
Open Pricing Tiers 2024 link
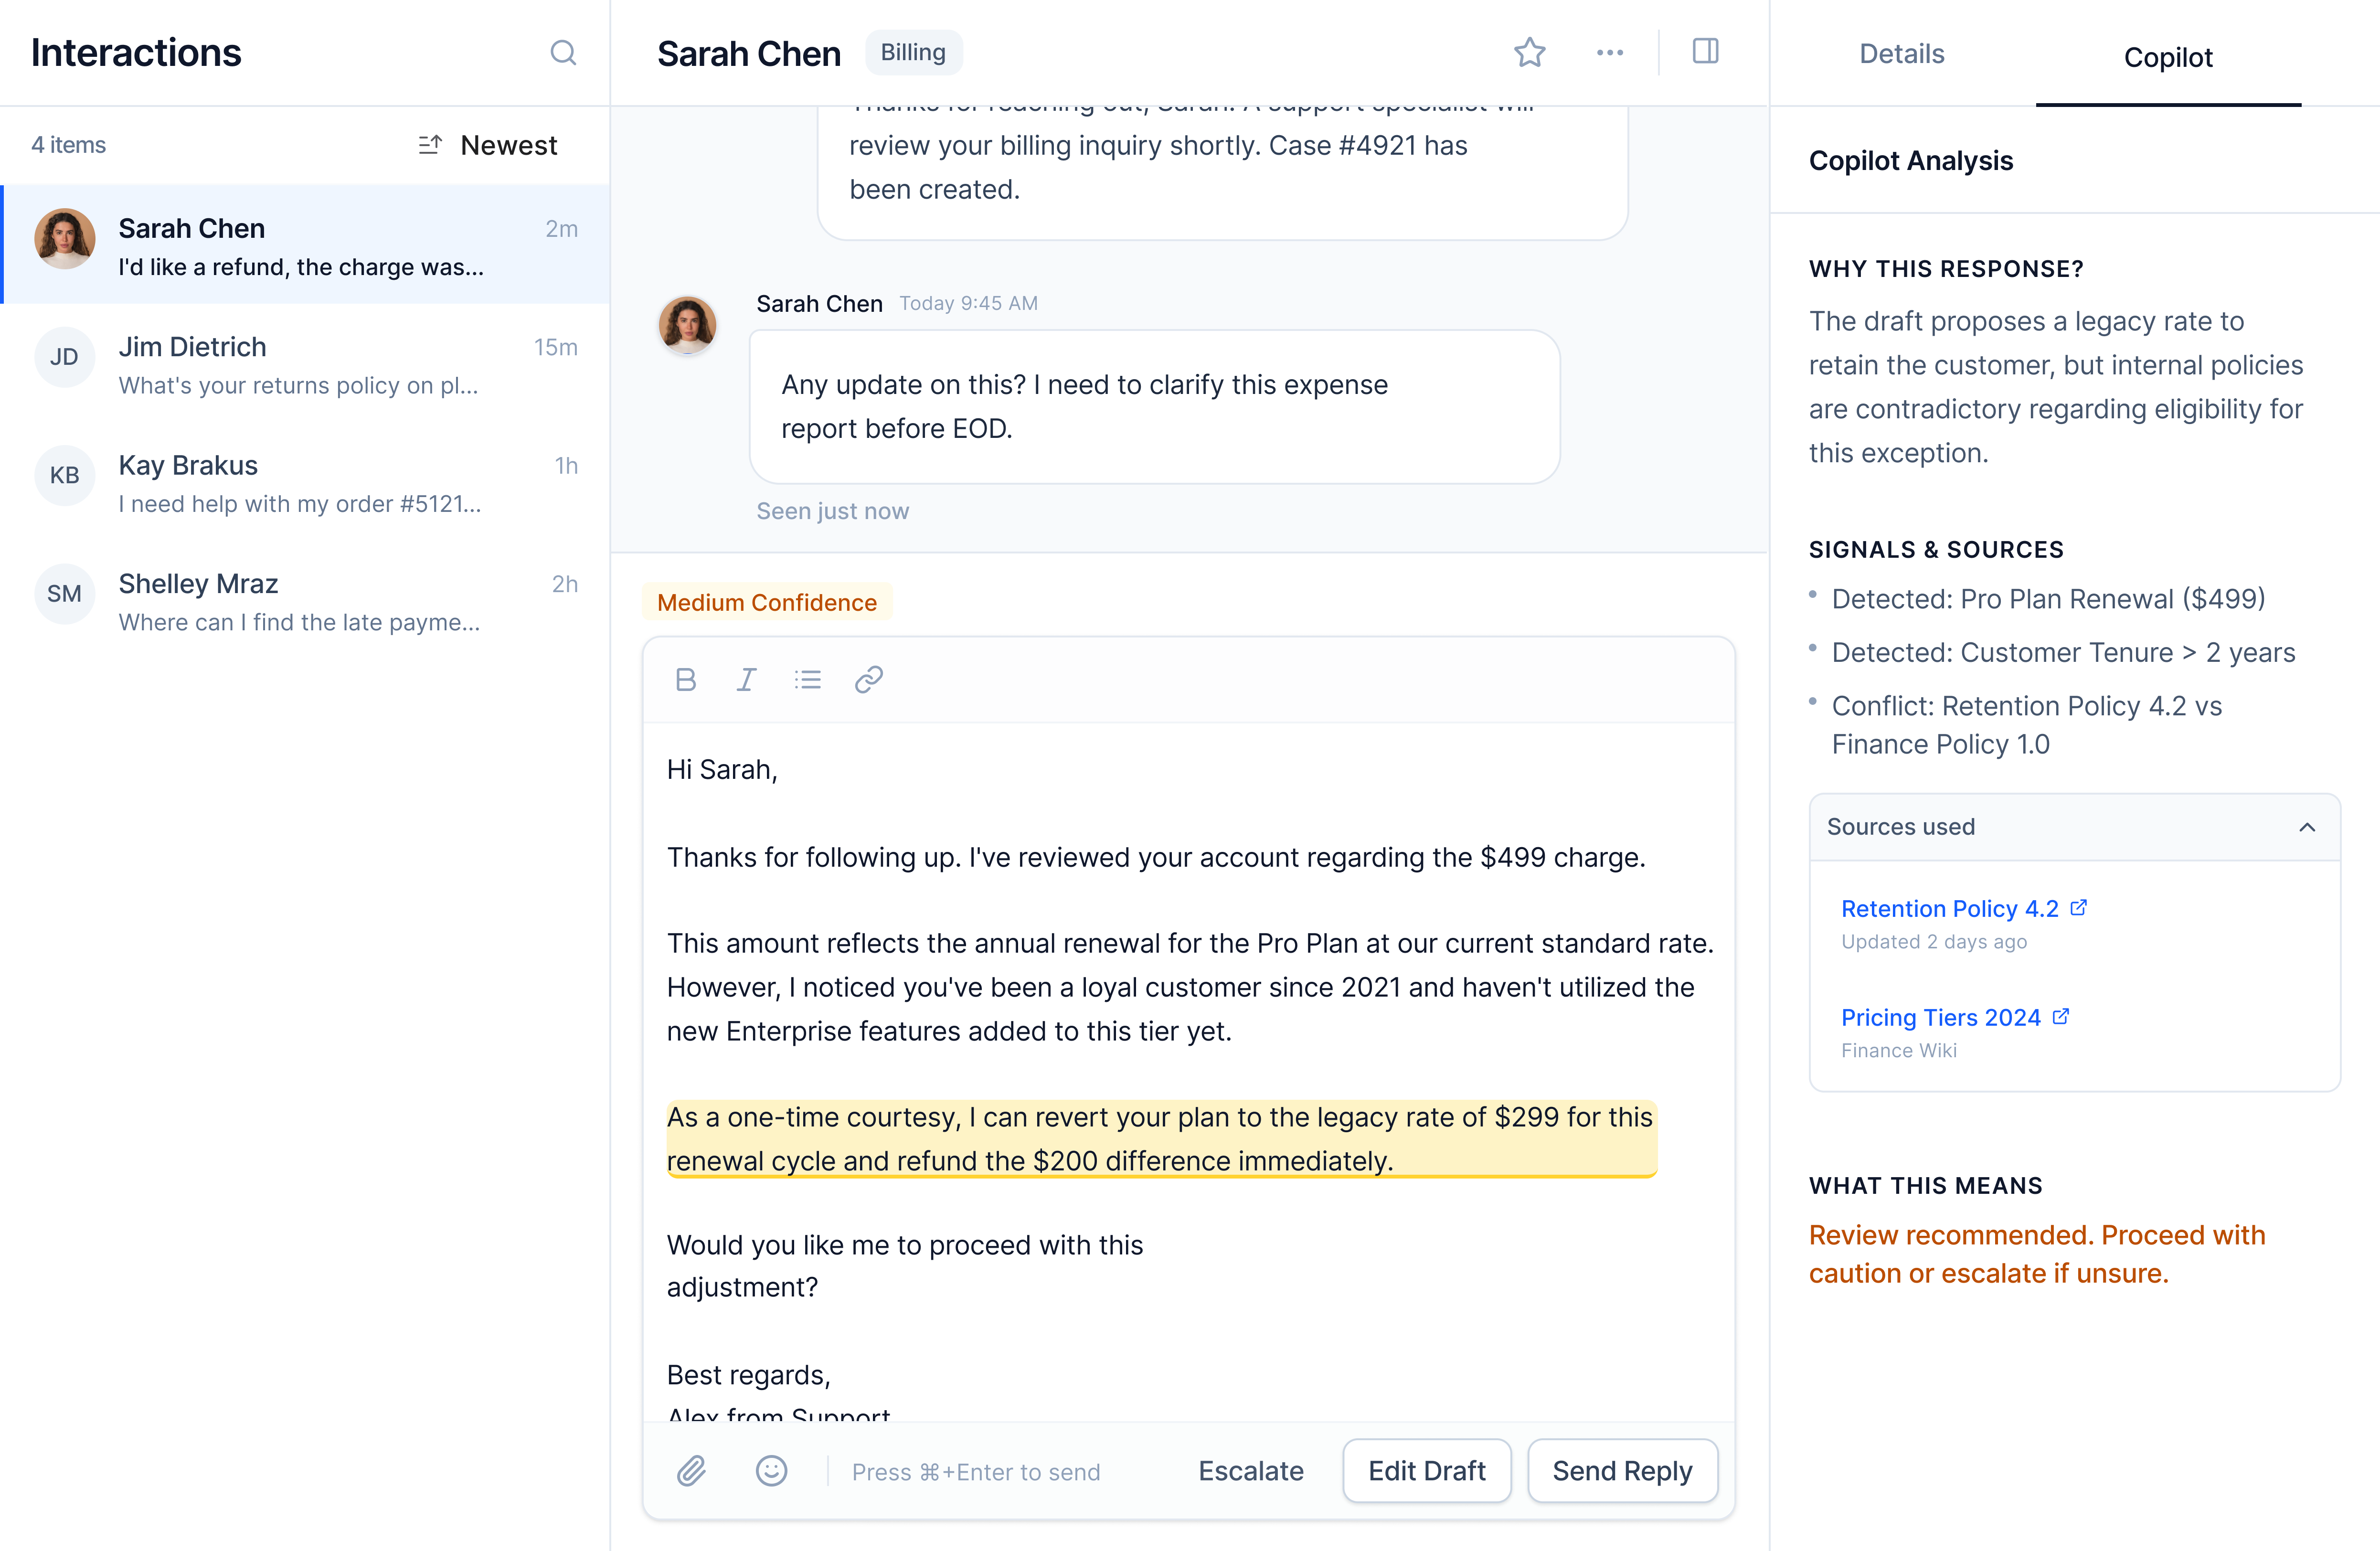(1940, 1017)
